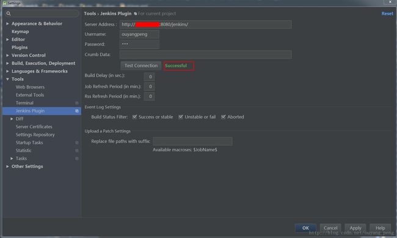The width and height of the screenshot is (397, 238).
Task: Click the search magnifier icon in settings
Action: (x=9, y=13)
